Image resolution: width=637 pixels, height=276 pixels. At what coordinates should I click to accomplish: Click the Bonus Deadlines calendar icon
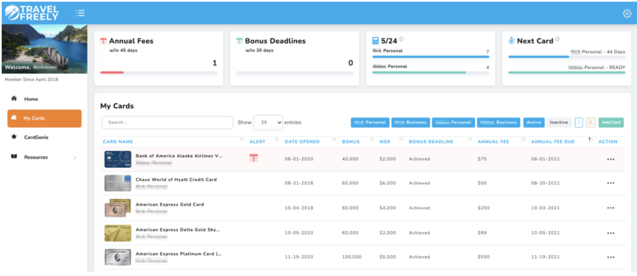pyautogui.click(x=239, y=41)
